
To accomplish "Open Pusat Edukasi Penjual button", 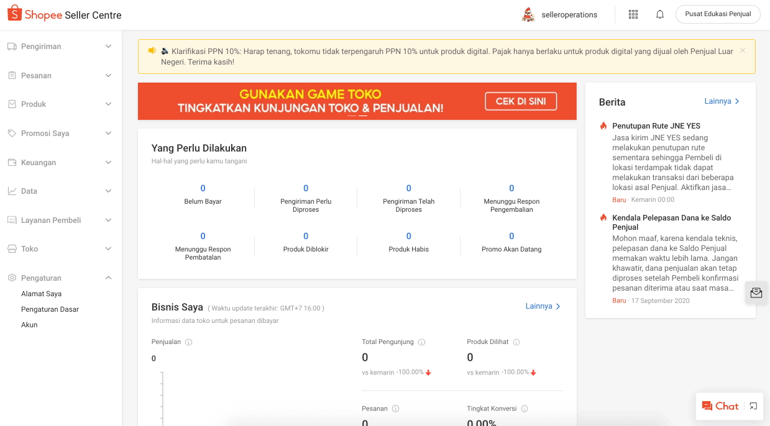I will (x=718, y=14).
